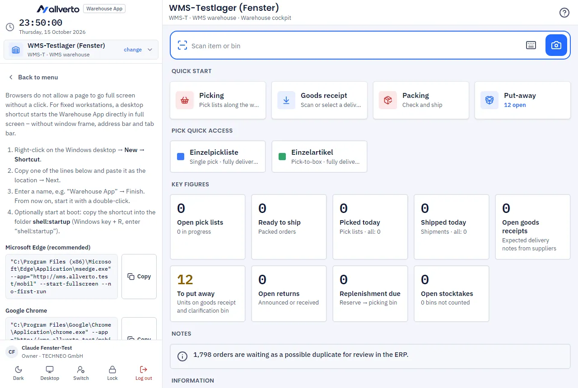
Task: Log out of the app
Action: pos(144,373)
